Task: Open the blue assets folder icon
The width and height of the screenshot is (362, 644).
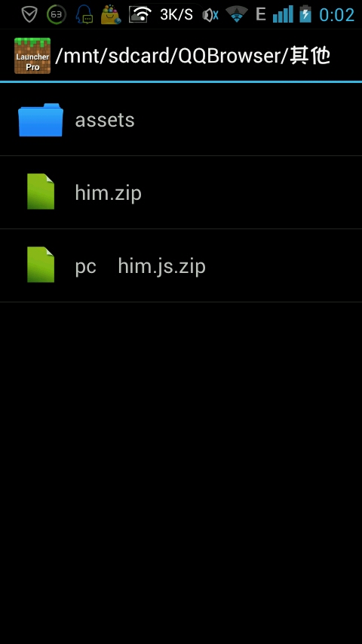Action: click(x=41, y=119)
